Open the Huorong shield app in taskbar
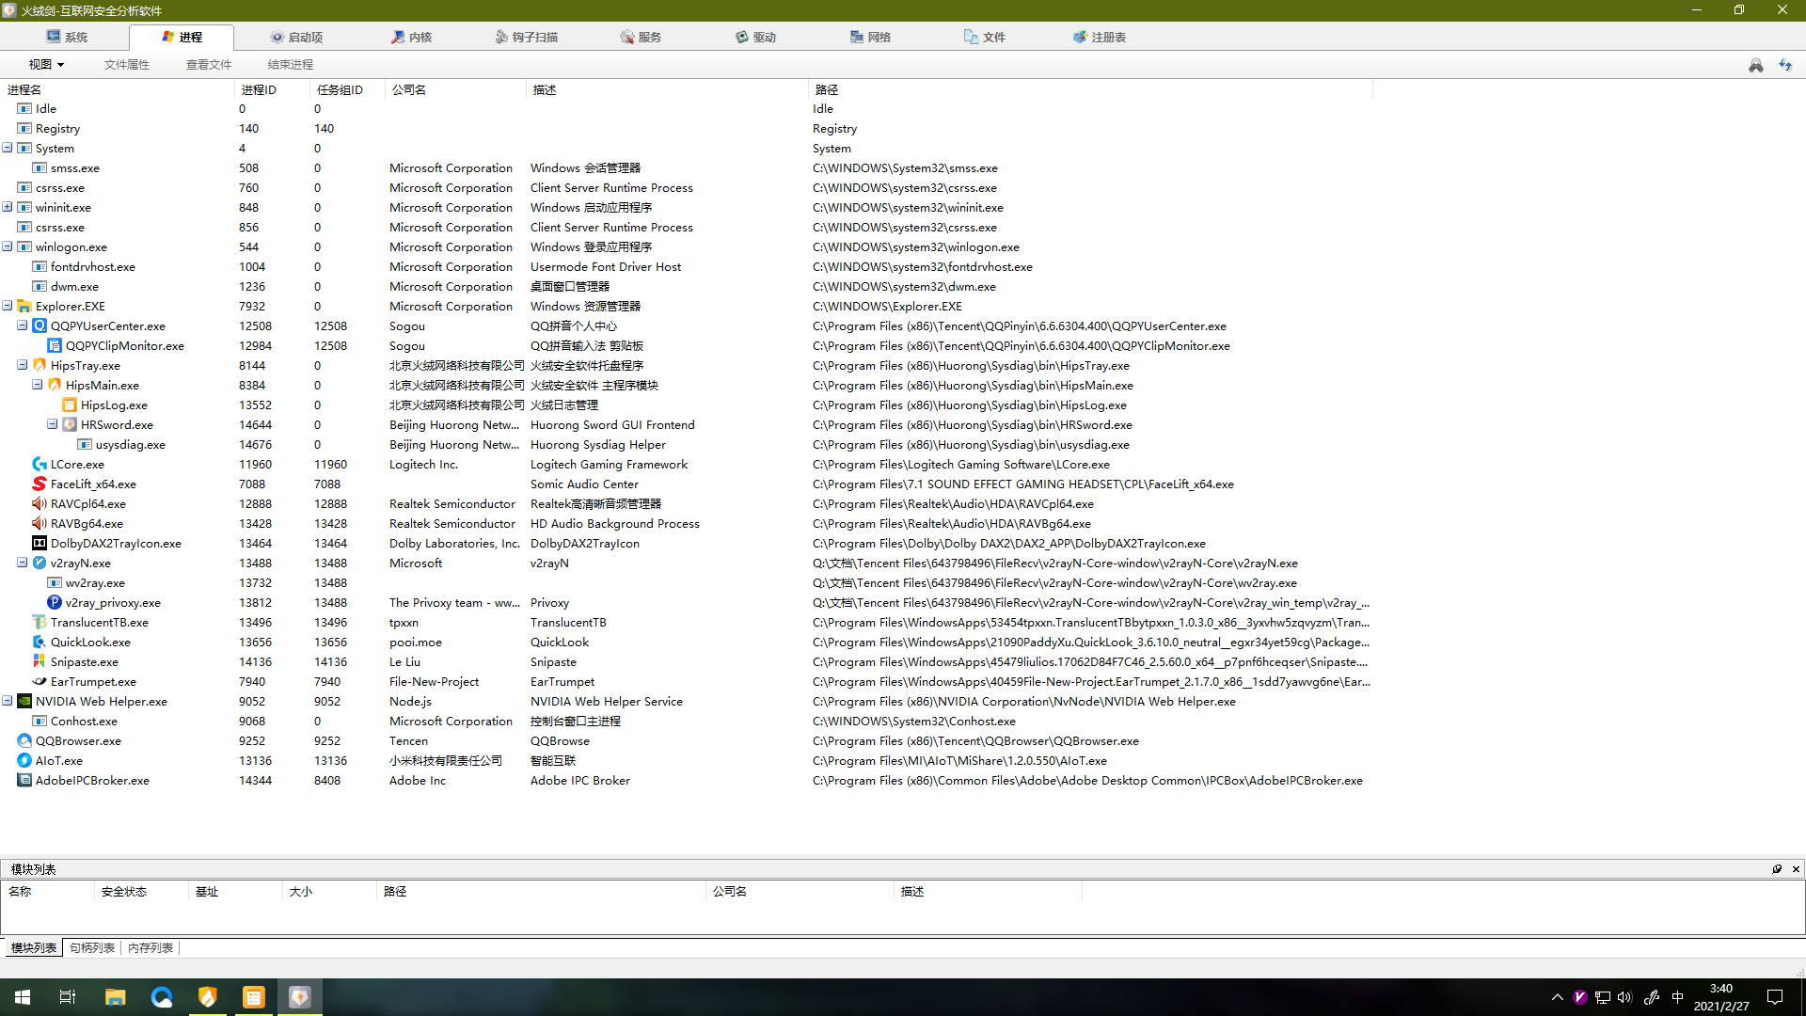Screen dimensions: 1806x1016 208,997
